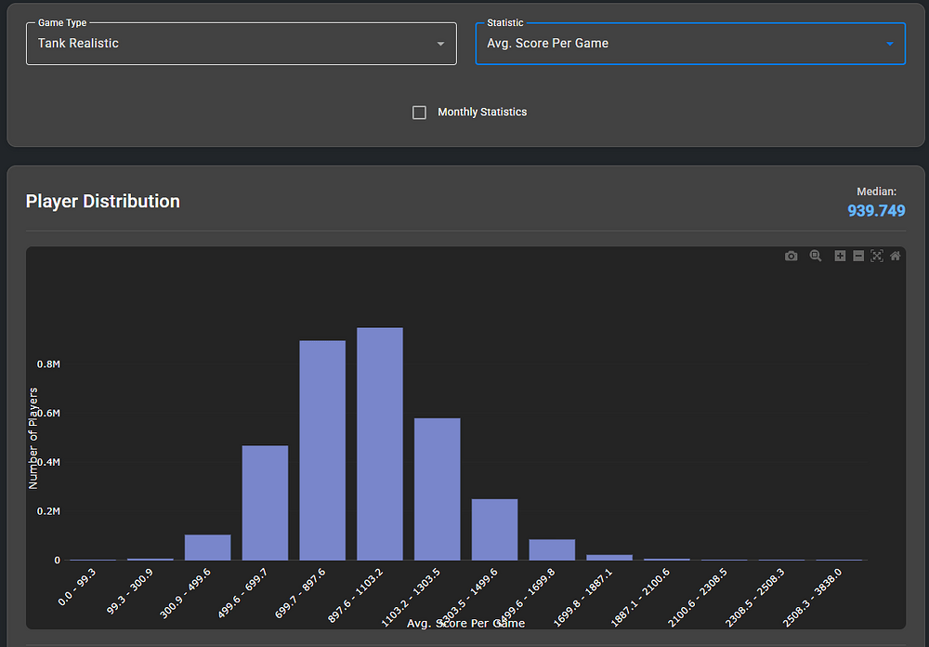Click the 499.6 - 699.7 bar
929x647 pixels.
[x=265, y=503]
